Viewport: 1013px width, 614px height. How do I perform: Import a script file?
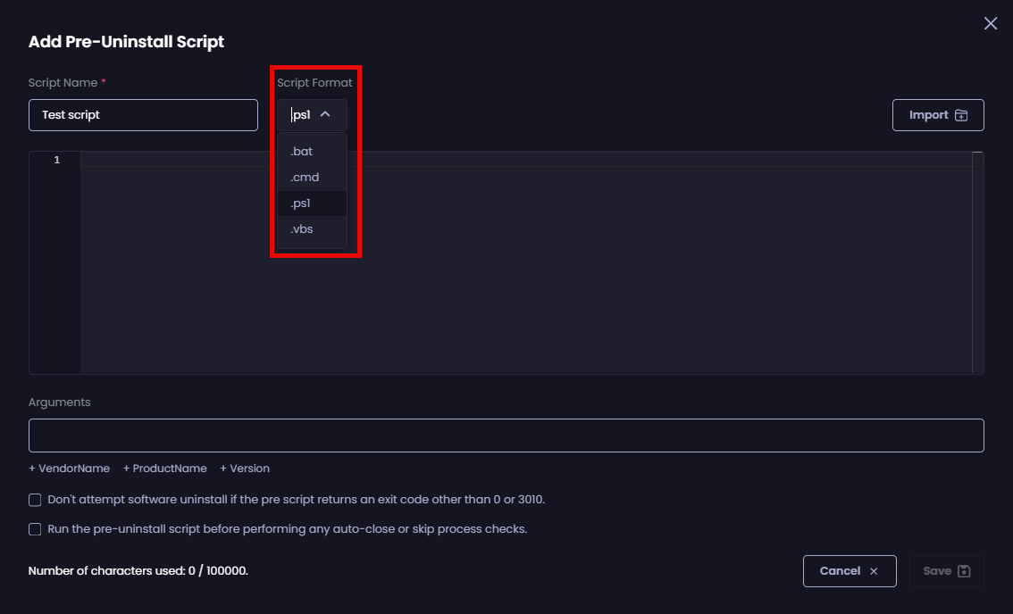coord(938,114)
